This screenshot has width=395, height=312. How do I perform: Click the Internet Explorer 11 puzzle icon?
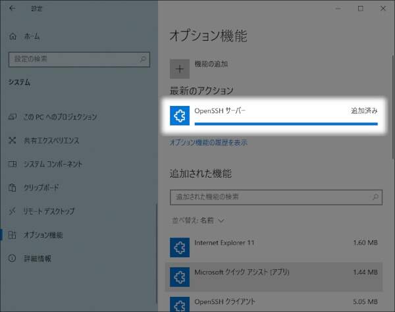(180, 247)
